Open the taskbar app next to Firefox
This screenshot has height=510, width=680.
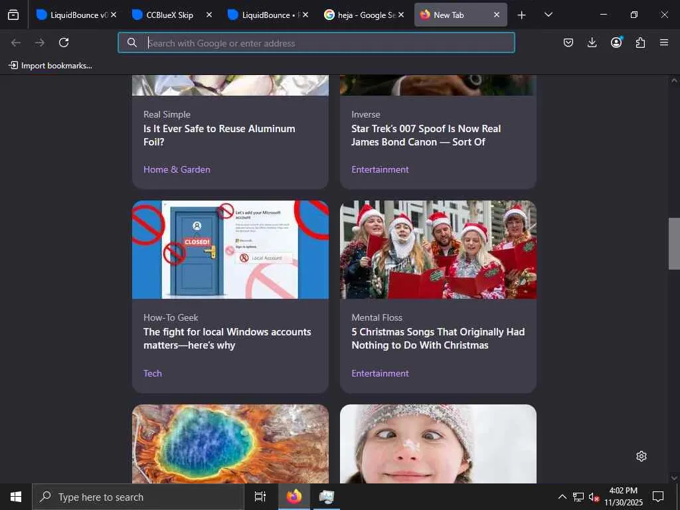(x=327, y=497)
